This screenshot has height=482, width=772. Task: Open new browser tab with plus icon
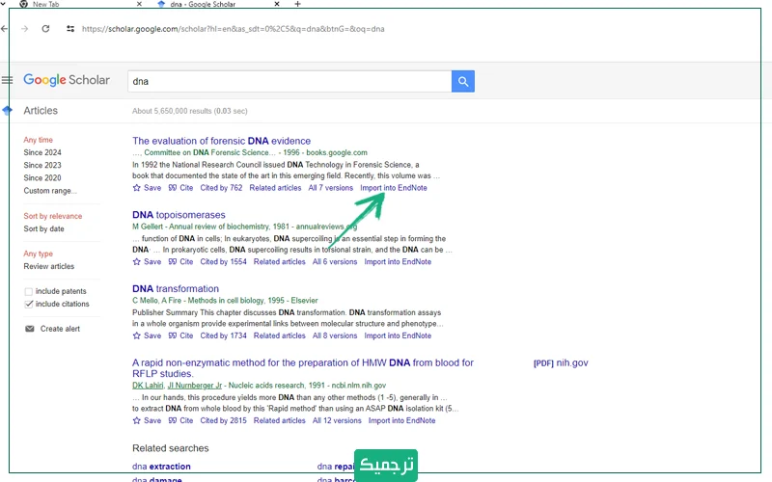[297, 5]
